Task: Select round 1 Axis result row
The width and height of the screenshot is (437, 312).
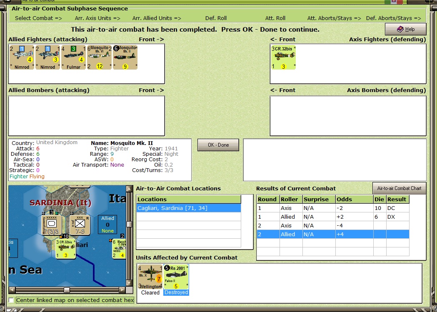Action: pos(333,208)
